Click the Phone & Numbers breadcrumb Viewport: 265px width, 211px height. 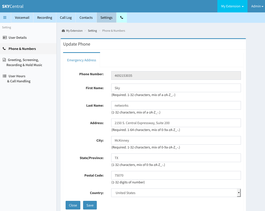coord(113,31)
